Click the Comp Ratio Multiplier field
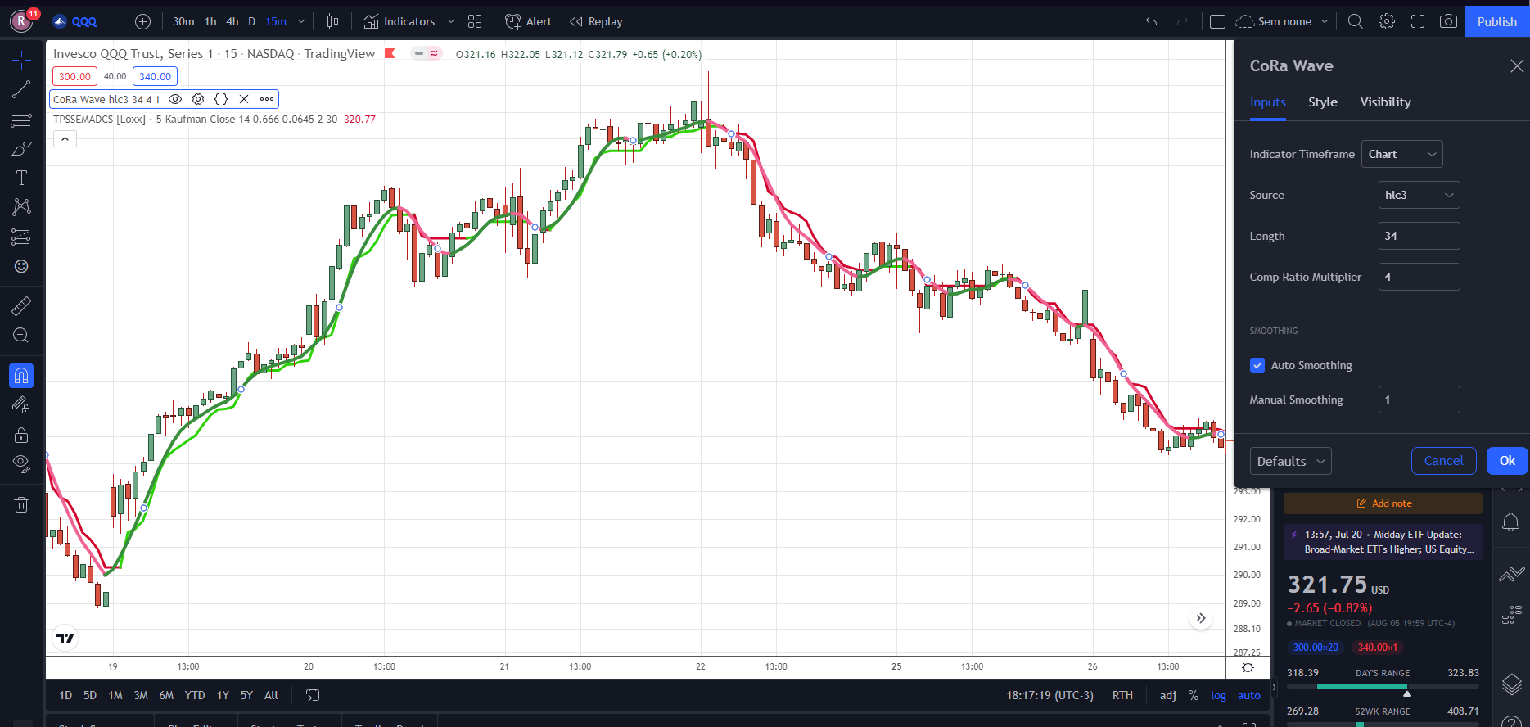Viewport: 1530px width, 727px height. [1419, 277]
